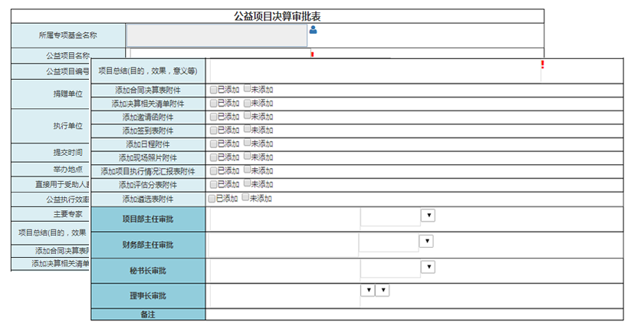Mark 未添加 for 添加评估分表附件
Screen dimensions: 634x323
tap(247, 184)
